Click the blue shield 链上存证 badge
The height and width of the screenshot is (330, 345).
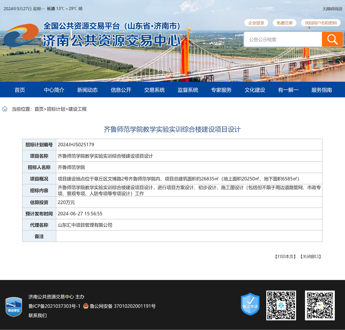[x=250, y=304]
